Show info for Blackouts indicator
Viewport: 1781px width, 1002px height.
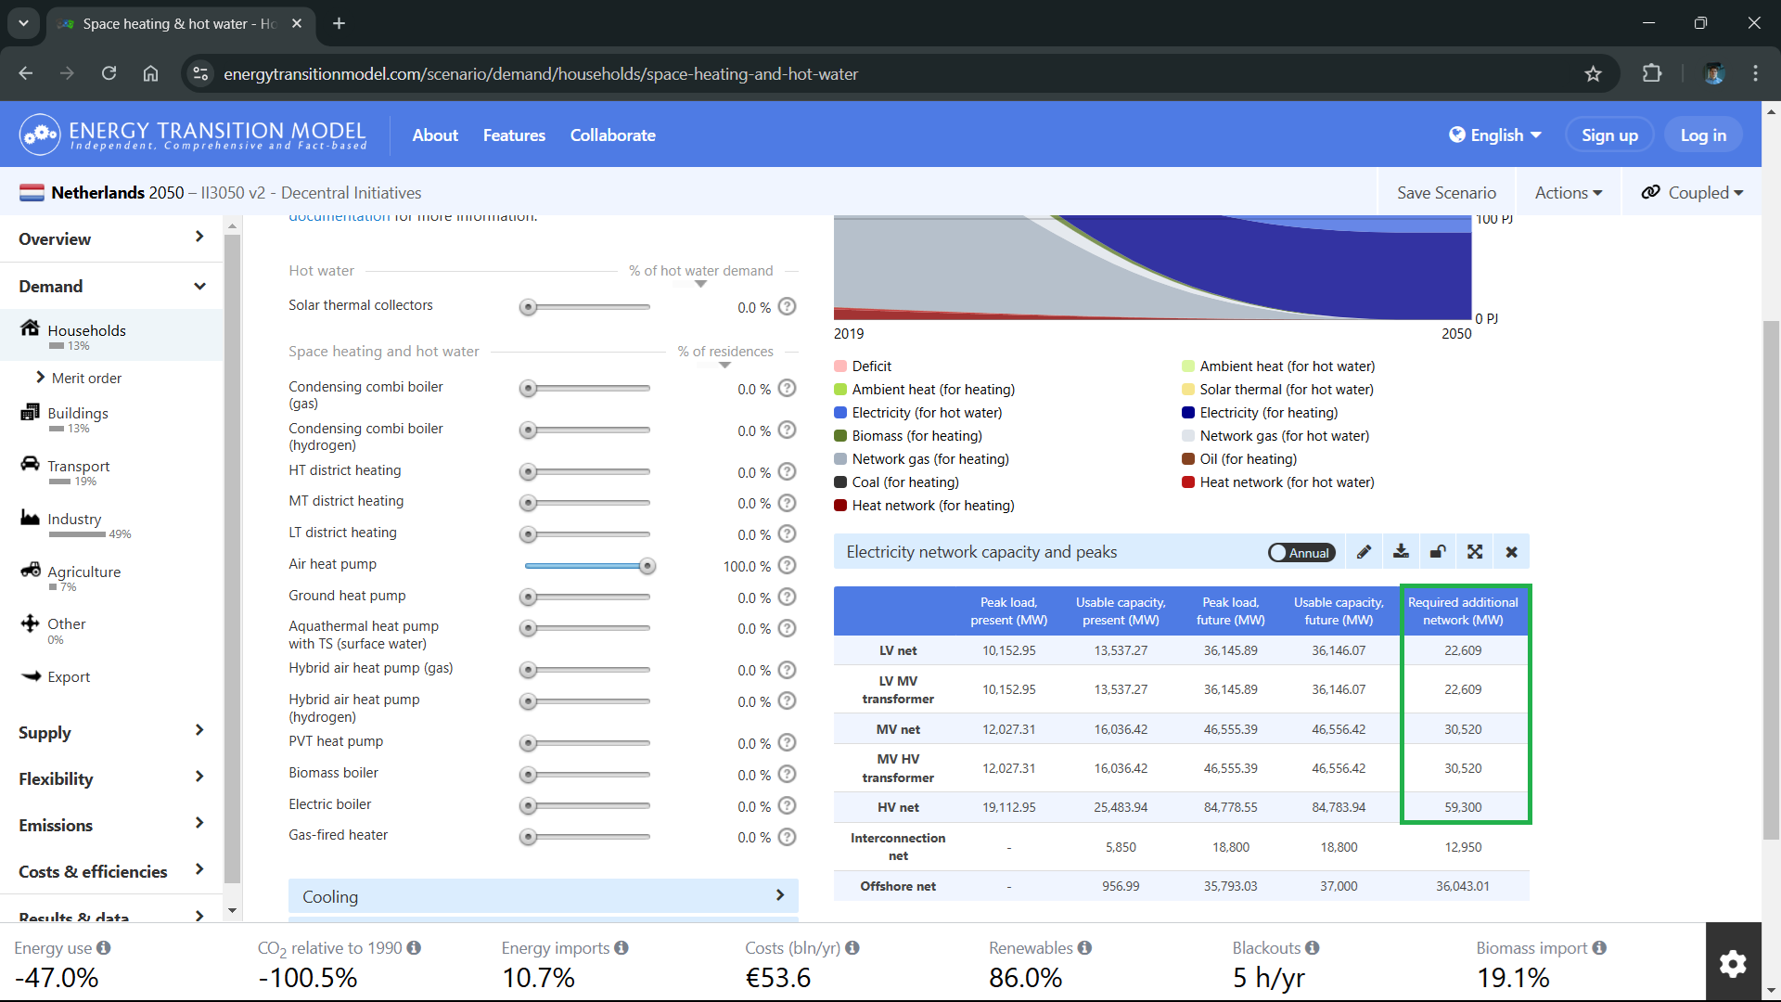1313,947
